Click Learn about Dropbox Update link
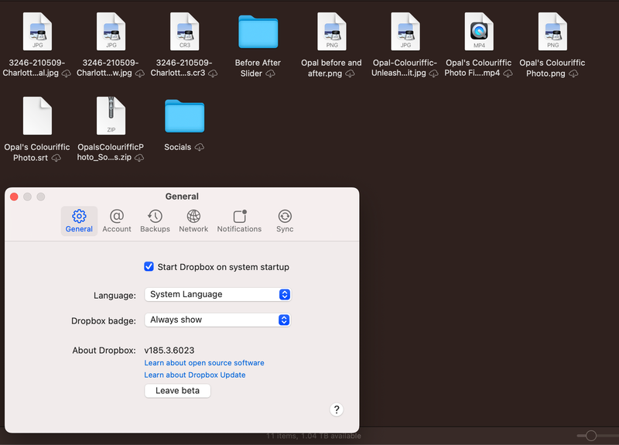619x445 pixels. point(195,375)
